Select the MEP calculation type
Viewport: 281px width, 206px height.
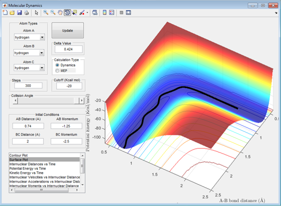[58, 71]
